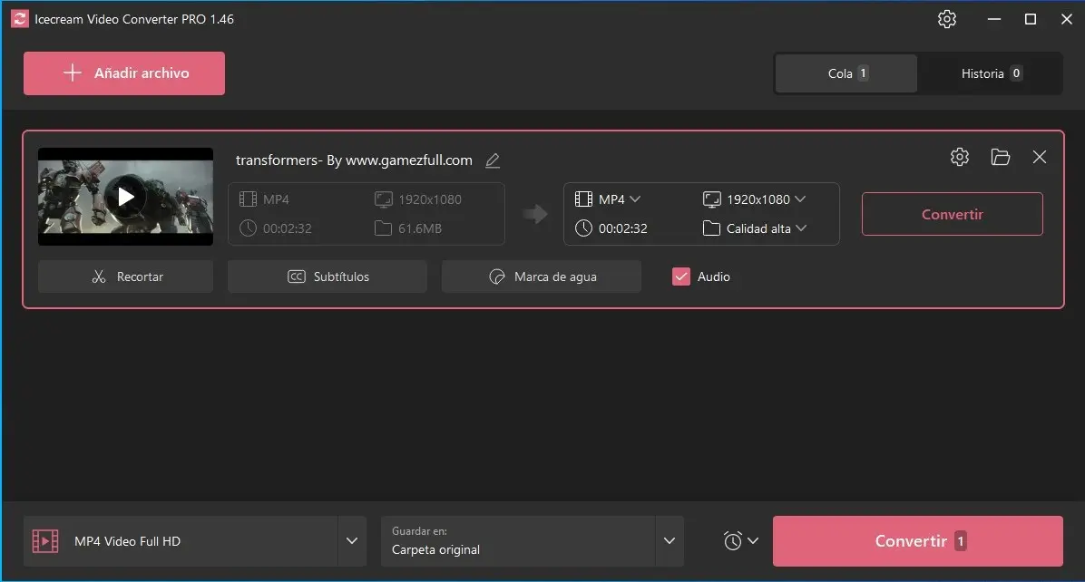
Task: Rename the file with the pencil icon
Action: (x=493, y=160)
